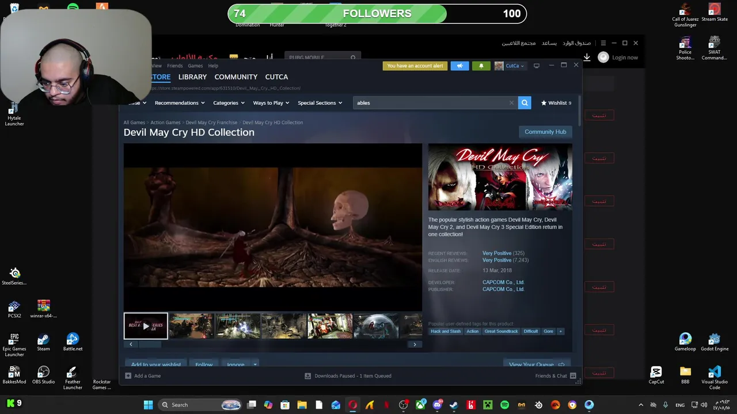Click the Steam store page vertical scrollbar
The height and width of the screenshot is (414, 737).
pos(579,111)
